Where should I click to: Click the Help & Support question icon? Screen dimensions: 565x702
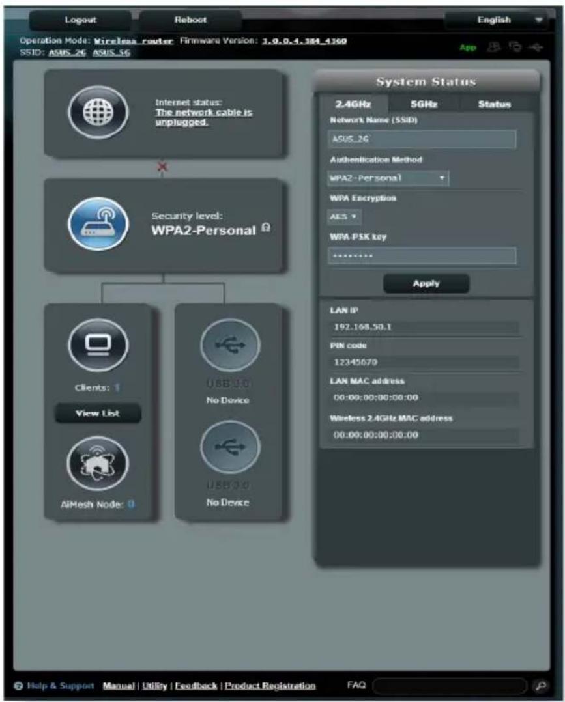(18, 686)
